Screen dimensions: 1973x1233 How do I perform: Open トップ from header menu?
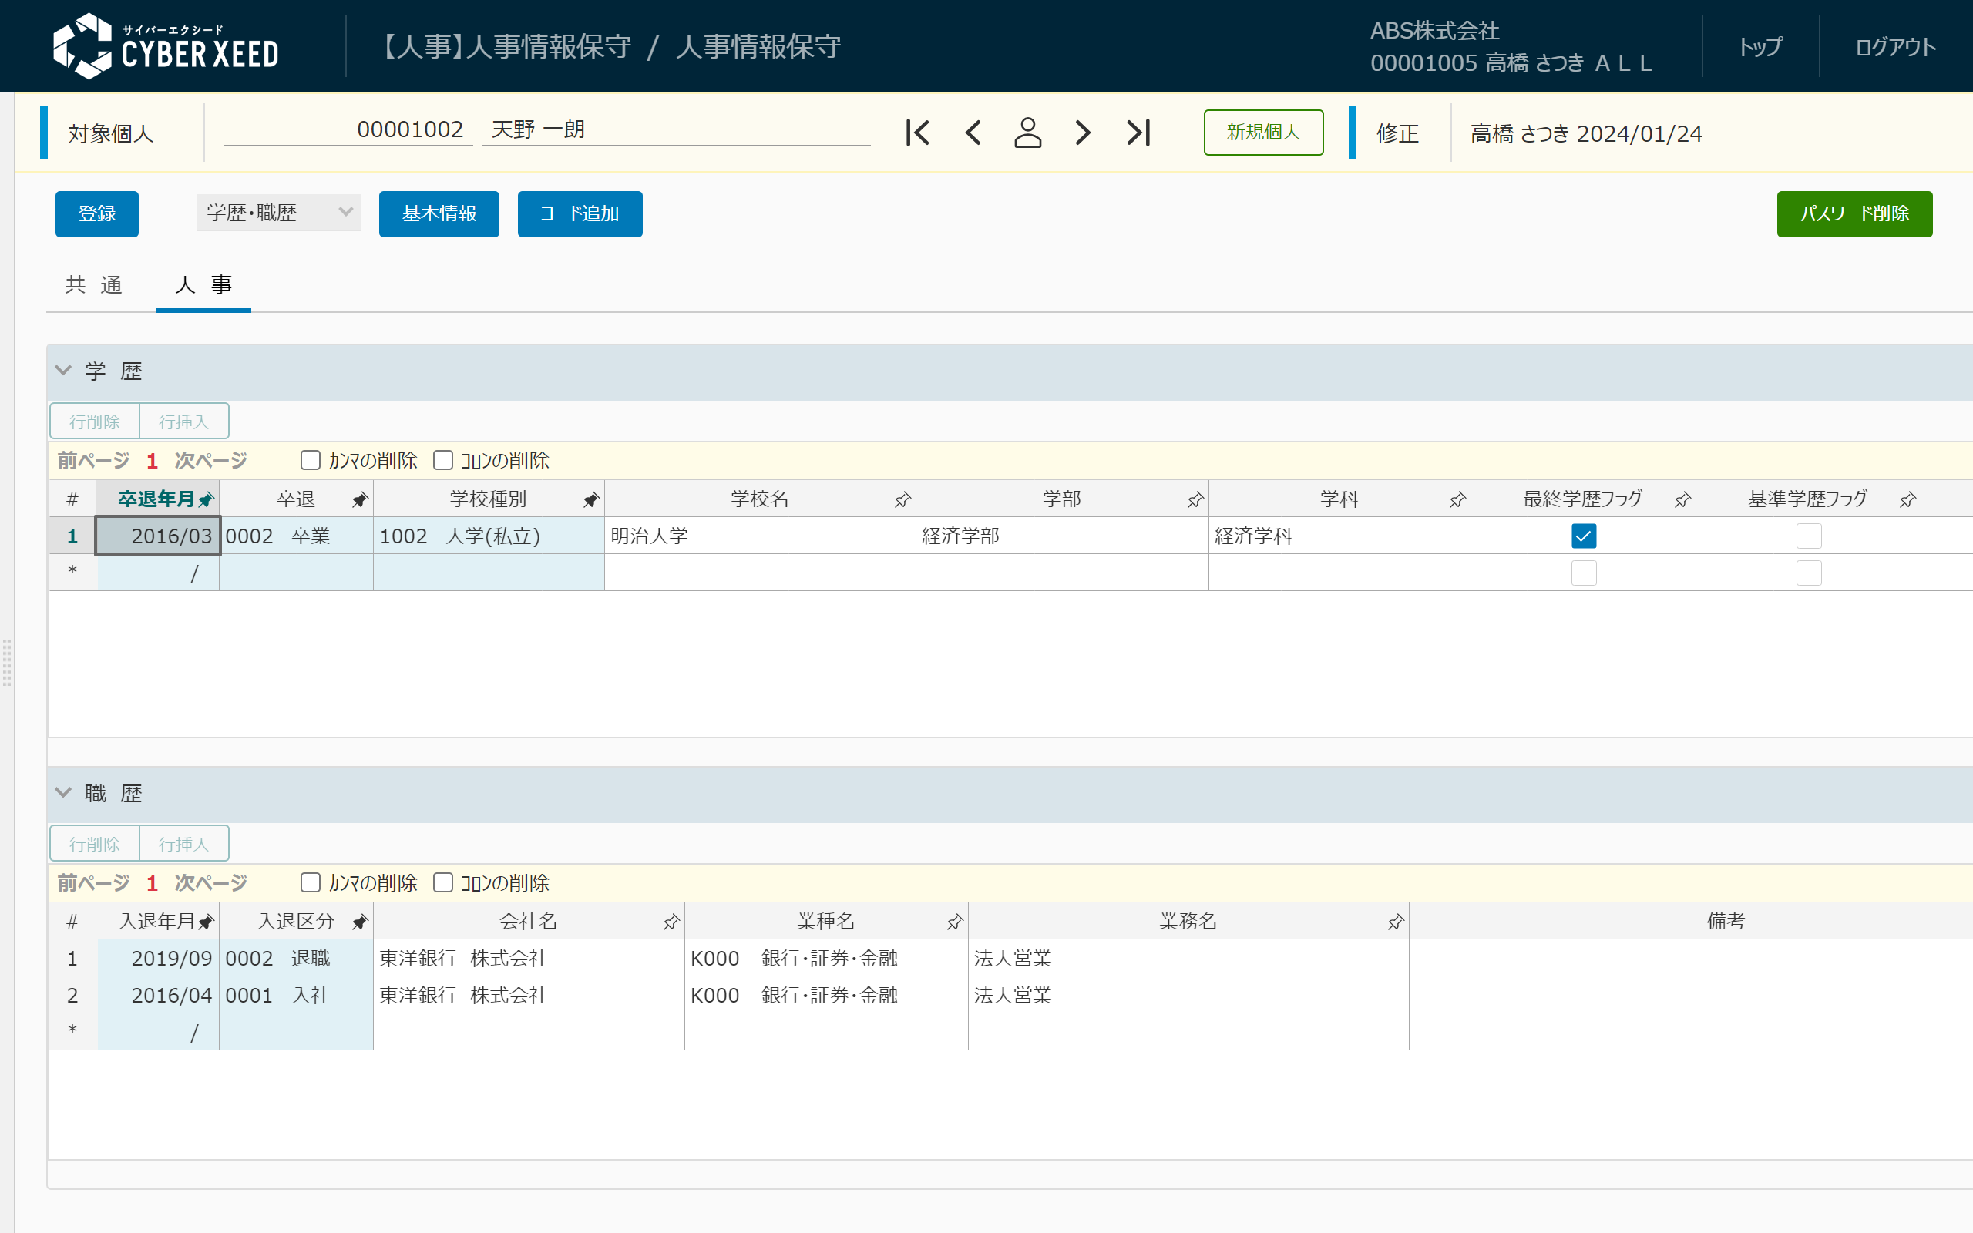[1760, 46]
